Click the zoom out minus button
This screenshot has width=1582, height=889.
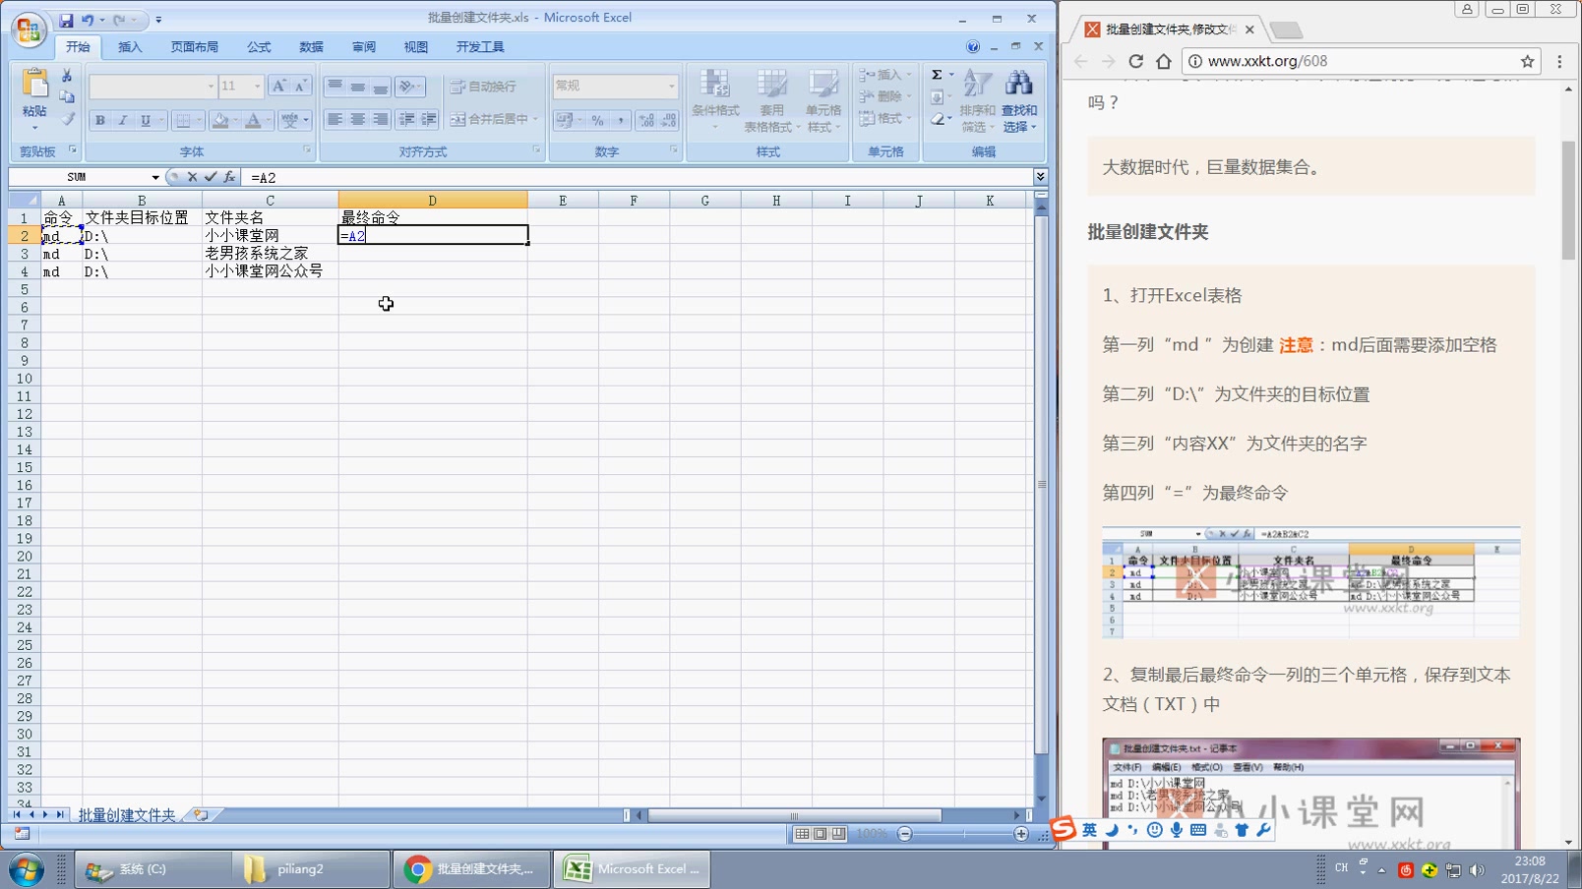pyautogui.click(x=905, y=834)
